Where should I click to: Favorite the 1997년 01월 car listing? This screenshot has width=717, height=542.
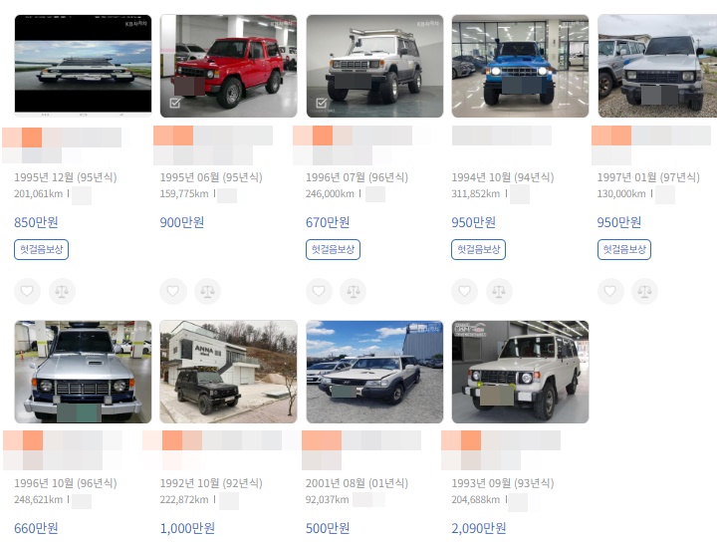click(x=610, y=291)
